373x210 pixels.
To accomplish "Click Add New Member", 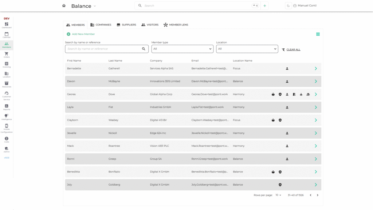I will coord(81,34).
